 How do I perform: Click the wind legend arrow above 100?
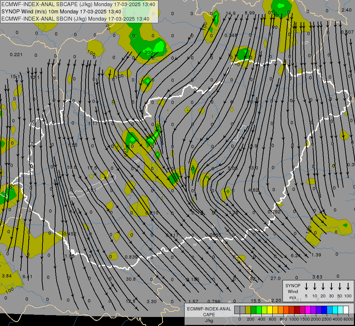coord(348,287)
